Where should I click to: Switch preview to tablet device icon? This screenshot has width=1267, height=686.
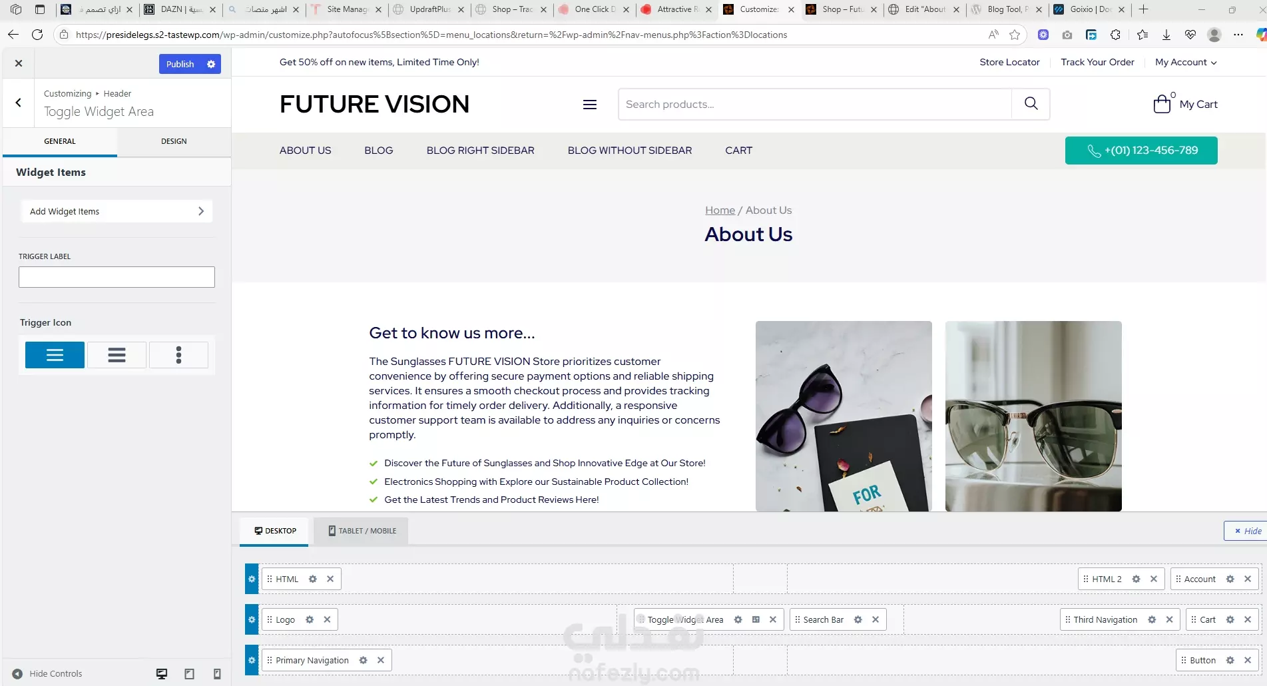click(x=189, y=673)
